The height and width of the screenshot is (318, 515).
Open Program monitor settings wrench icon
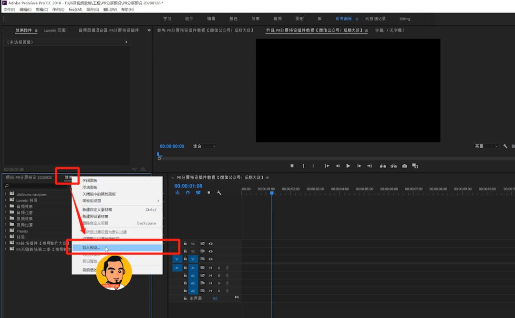pos(505,146)
